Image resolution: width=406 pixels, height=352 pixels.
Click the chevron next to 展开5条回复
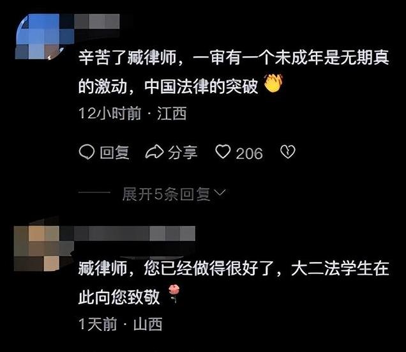220,192
